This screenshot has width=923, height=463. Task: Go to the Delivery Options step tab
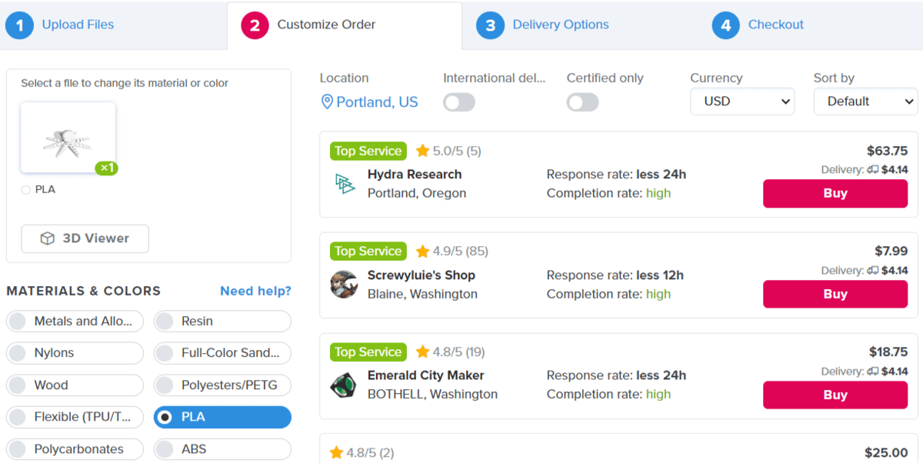click(x=560, y=25)
